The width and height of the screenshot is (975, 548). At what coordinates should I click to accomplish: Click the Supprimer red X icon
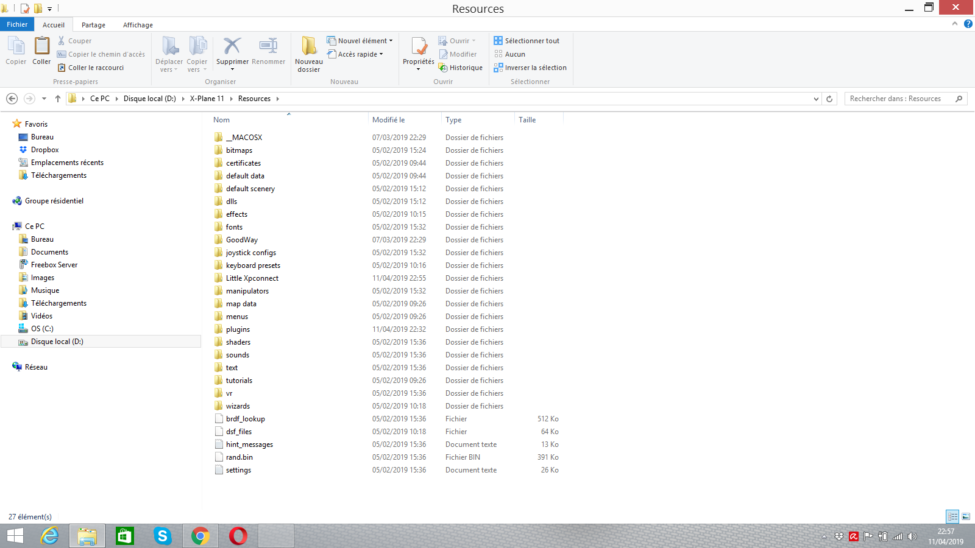coord(232,46)
